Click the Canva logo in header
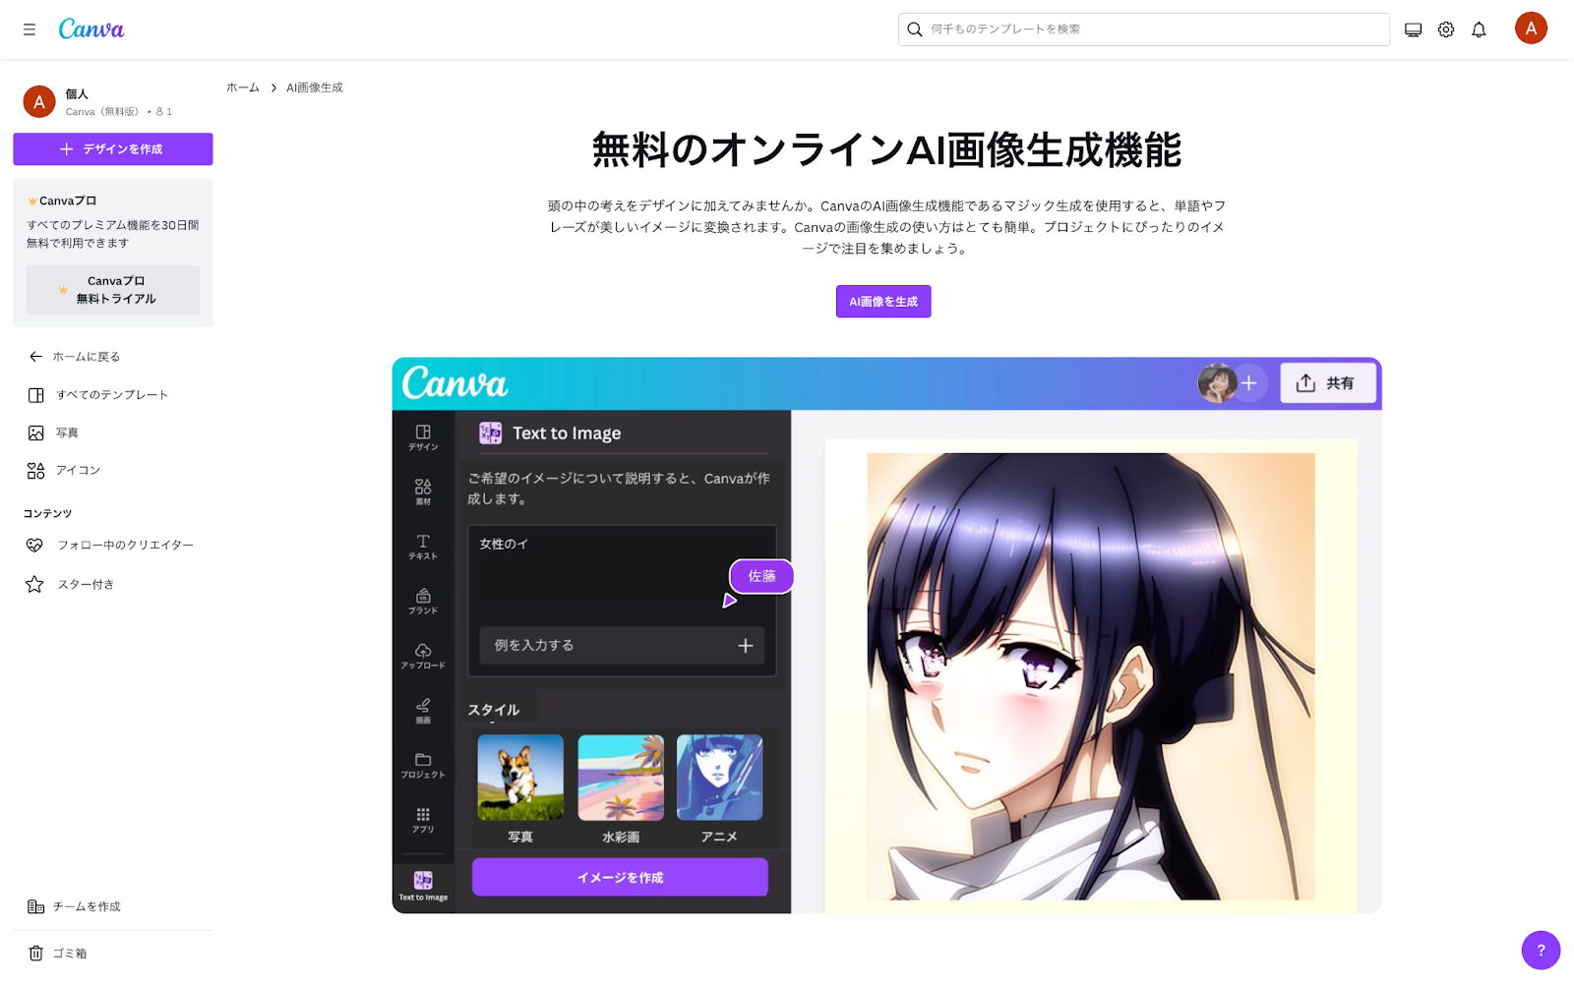Image resolution: width=1574 pixels, height=983 pixels. 91,29
